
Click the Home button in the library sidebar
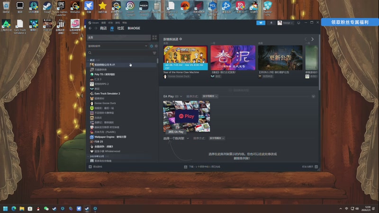click(x=119, y=37)
